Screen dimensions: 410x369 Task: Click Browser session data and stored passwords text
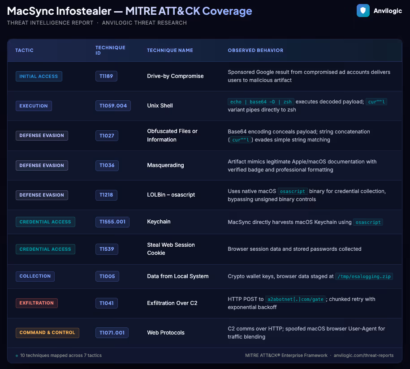294,249
